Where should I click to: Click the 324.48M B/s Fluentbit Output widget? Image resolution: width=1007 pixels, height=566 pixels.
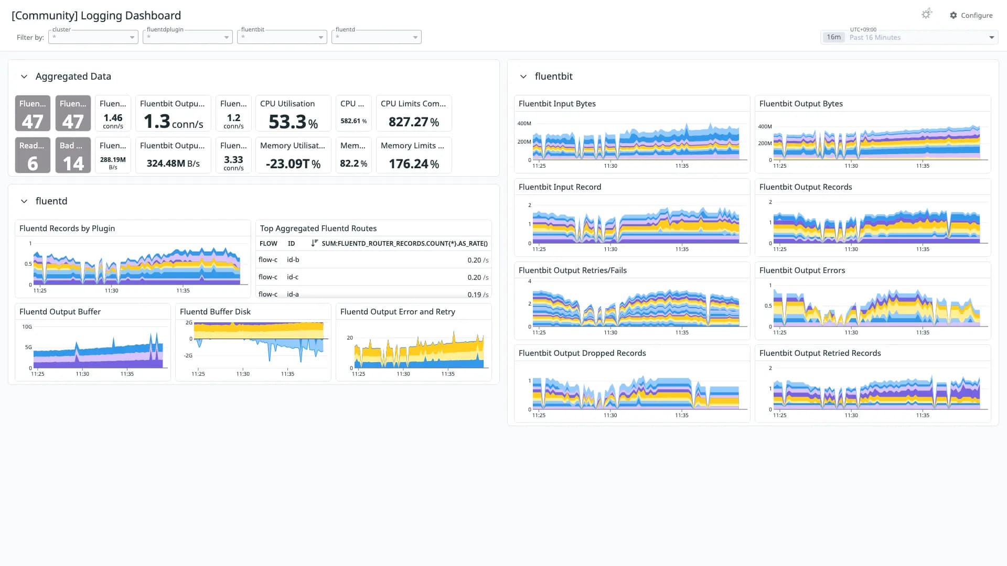173,155
